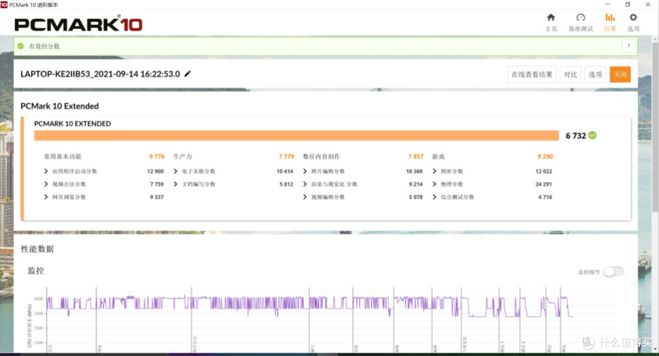
Task: Click the physics score value 24 291
Action: (544, 184)
